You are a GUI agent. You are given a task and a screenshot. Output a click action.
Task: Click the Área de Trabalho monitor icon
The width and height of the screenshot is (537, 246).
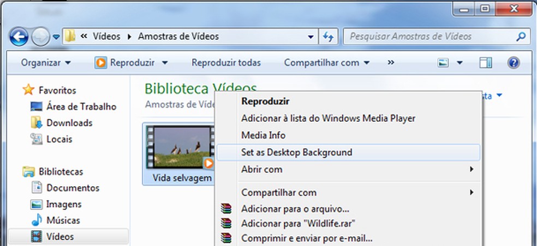click(x=37, y=107)
